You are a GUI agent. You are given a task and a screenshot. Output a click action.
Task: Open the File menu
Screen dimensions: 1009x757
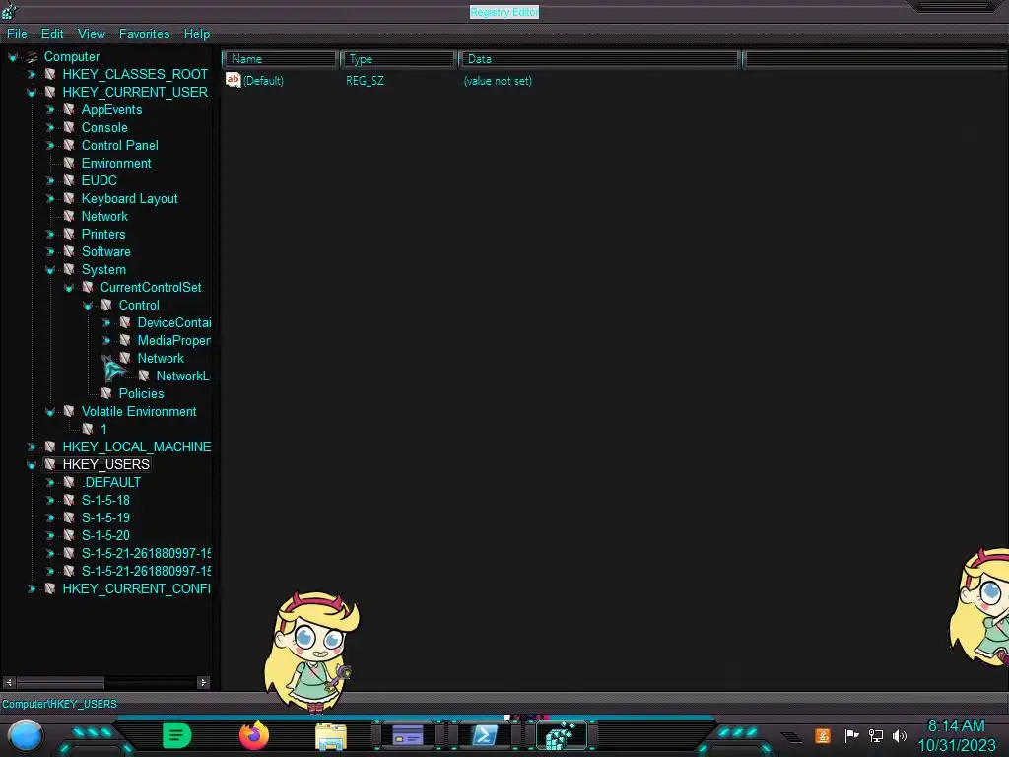tap(17, 34)
